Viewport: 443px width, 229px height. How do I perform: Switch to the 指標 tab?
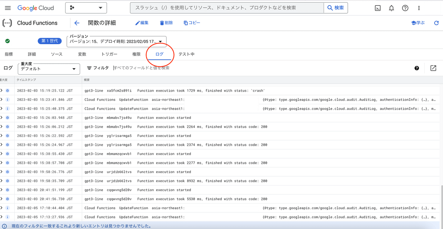click(x=9, y=54)
